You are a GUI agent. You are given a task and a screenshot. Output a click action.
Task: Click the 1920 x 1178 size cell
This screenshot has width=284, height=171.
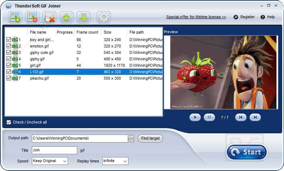[114, 65]
